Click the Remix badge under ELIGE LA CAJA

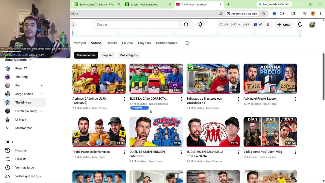pos(139,108)
